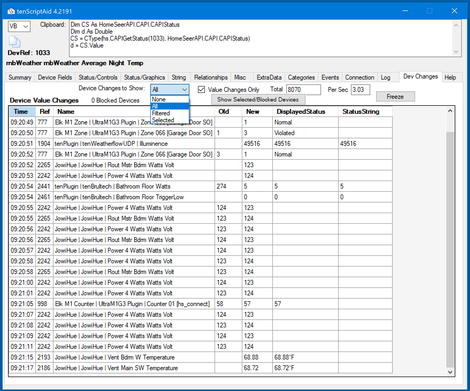The height and width of the screenshot is (391, 470).
Task: Click the Total count input field
Action: coord(303,90)
